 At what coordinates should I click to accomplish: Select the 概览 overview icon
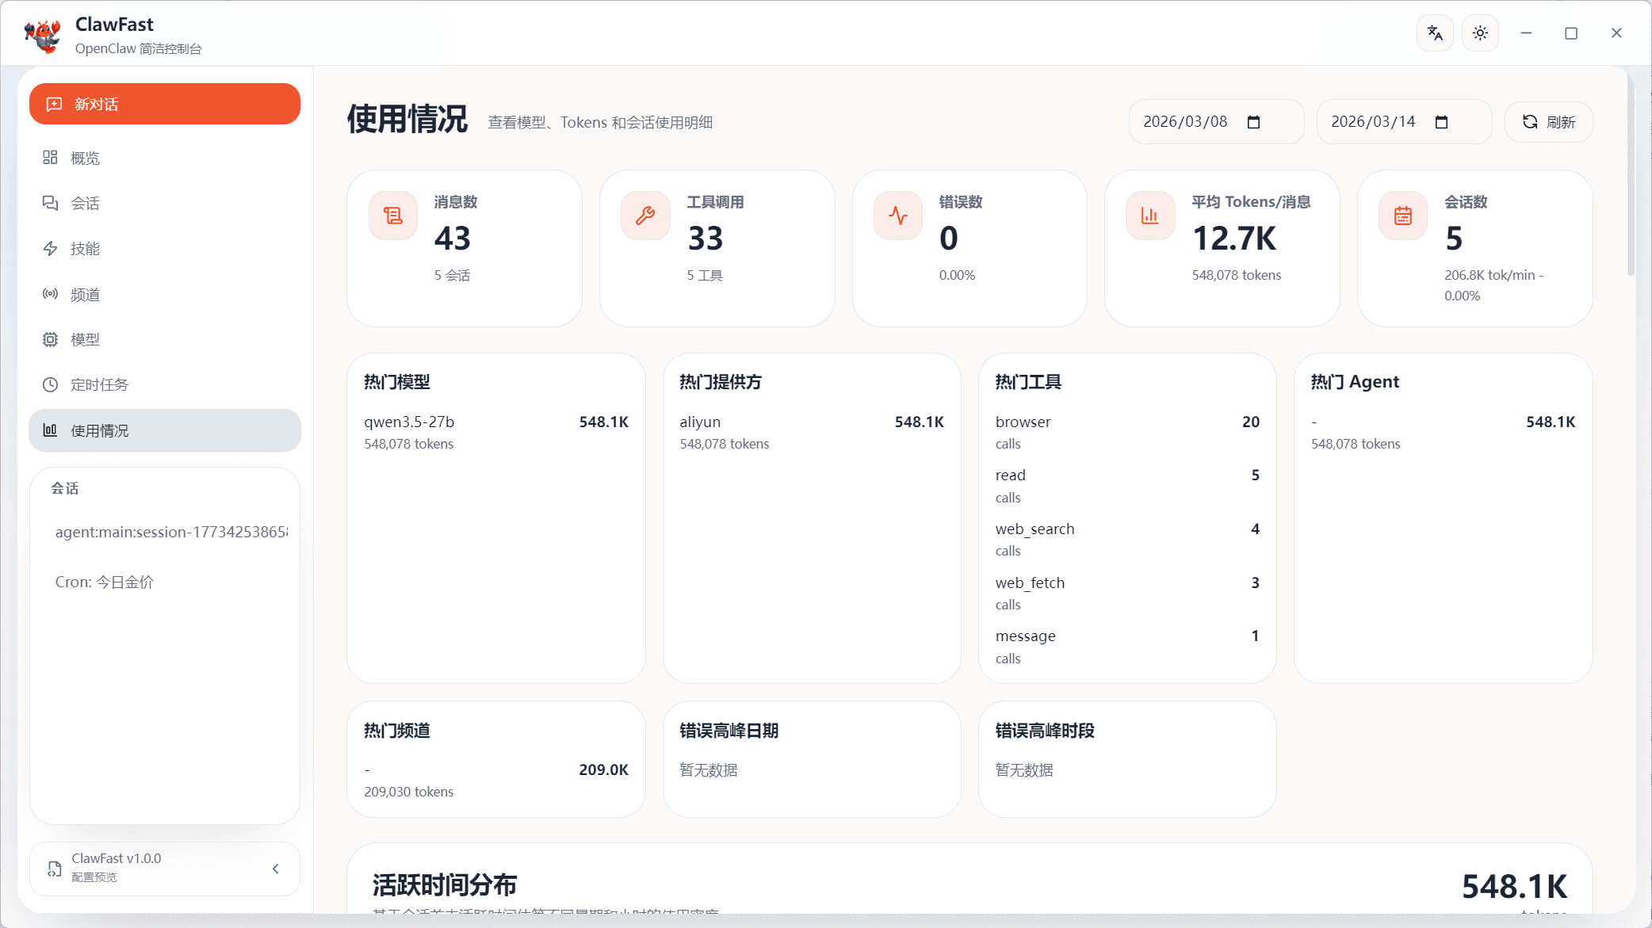pyautogui.click(x=50, y=157)
